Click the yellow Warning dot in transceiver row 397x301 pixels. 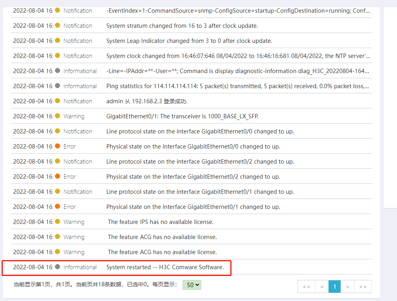point(57,116)
